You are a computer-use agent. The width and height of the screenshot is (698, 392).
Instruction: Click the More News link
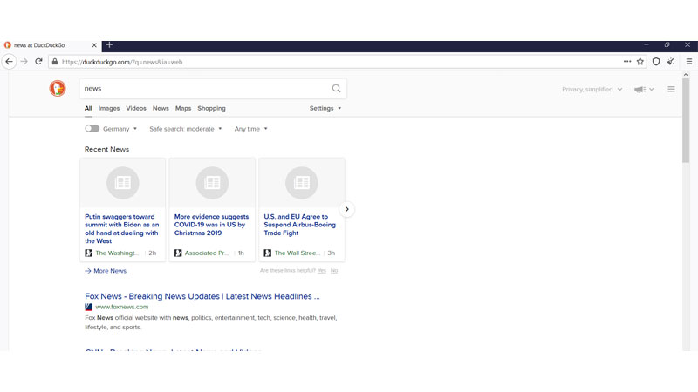(x=106, y=271)
